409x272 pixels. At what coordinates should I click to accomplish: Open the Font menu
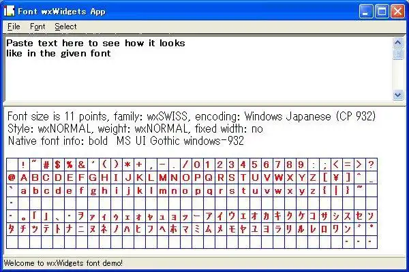pyautogui.click(x=37, y=27)
